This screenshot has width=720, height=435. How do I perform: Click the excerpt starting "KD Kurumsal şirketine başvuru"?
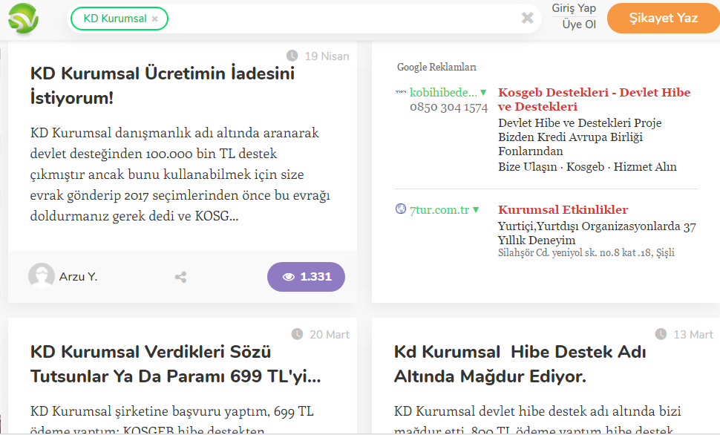tap(172, 420)
